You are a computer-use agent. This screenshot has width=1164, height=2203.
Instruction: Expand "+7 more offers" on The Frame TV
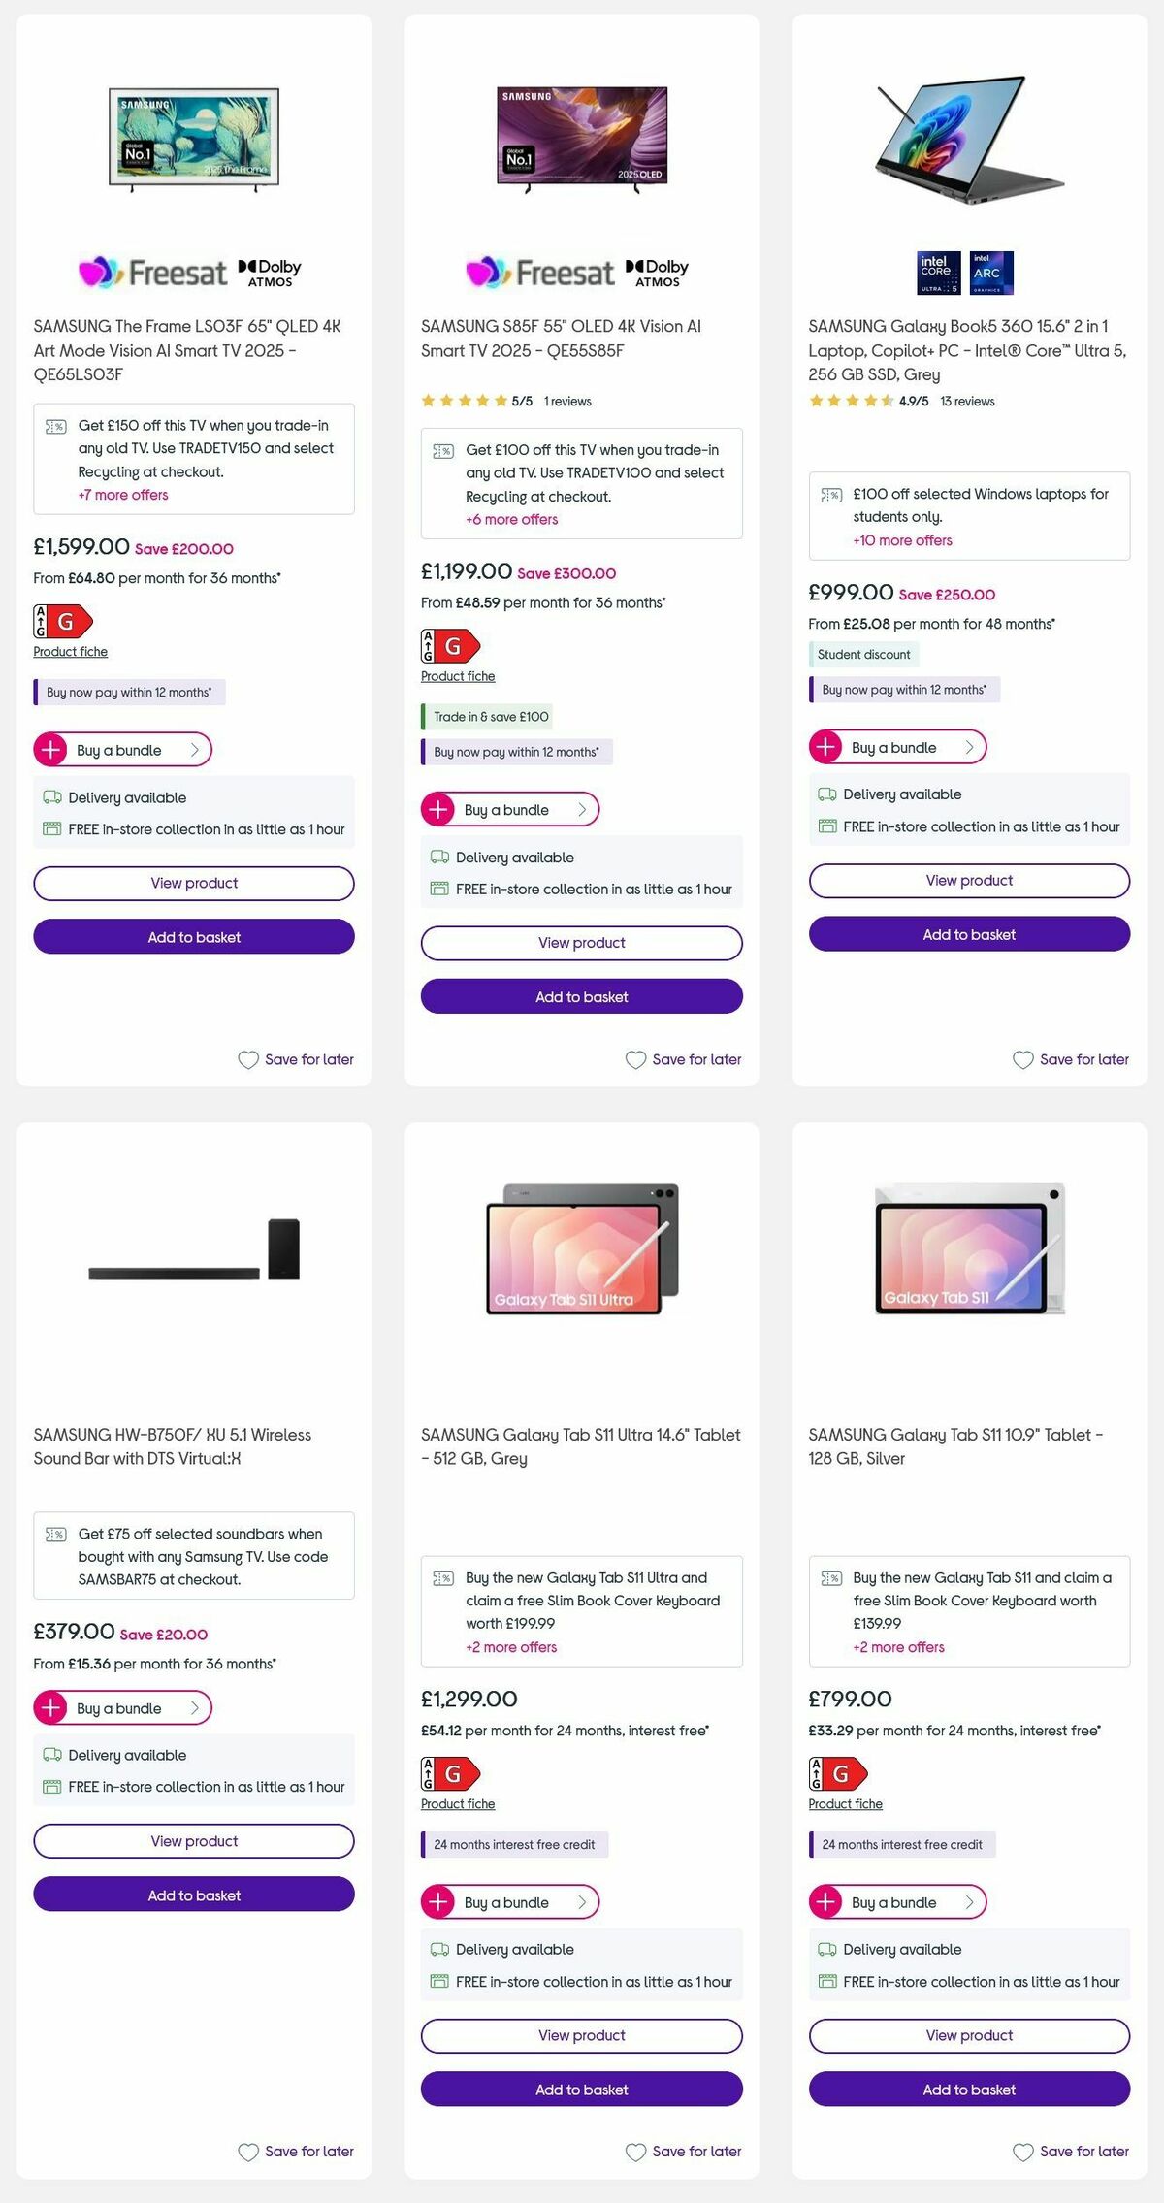[x=122, y=495]
